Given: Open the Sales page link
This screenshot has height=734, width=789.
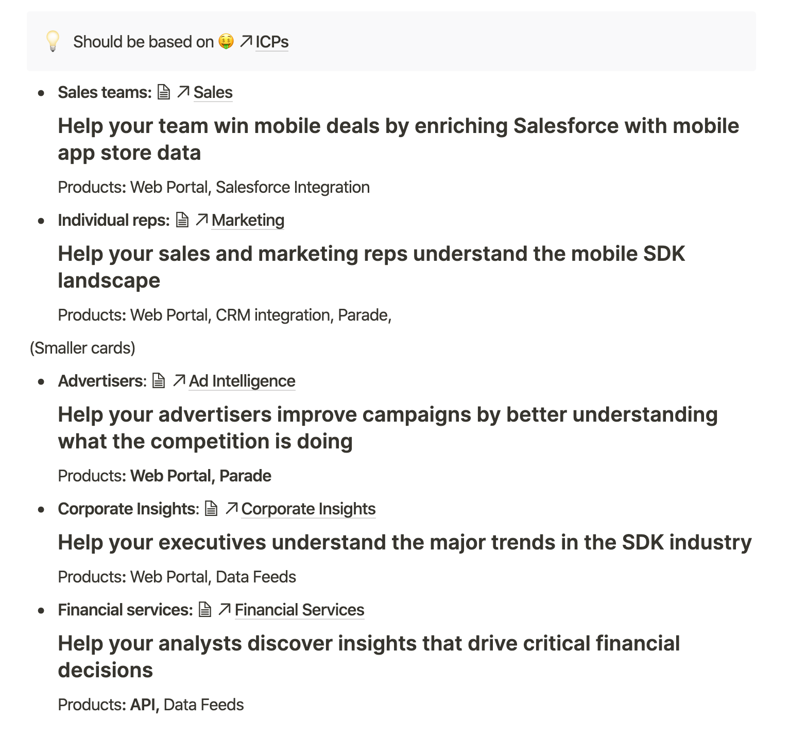Looking at the screenshot, I should pos(213,92).
